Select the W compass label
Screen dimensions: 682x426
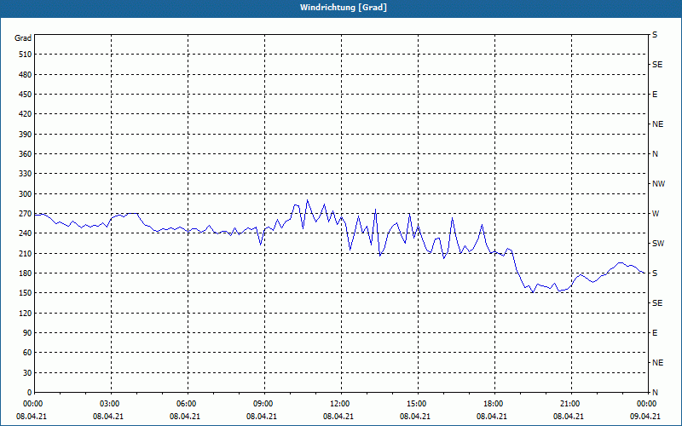(656, 214)
